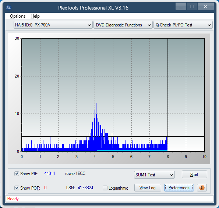Click the XL application logo icon

[9, 7]
